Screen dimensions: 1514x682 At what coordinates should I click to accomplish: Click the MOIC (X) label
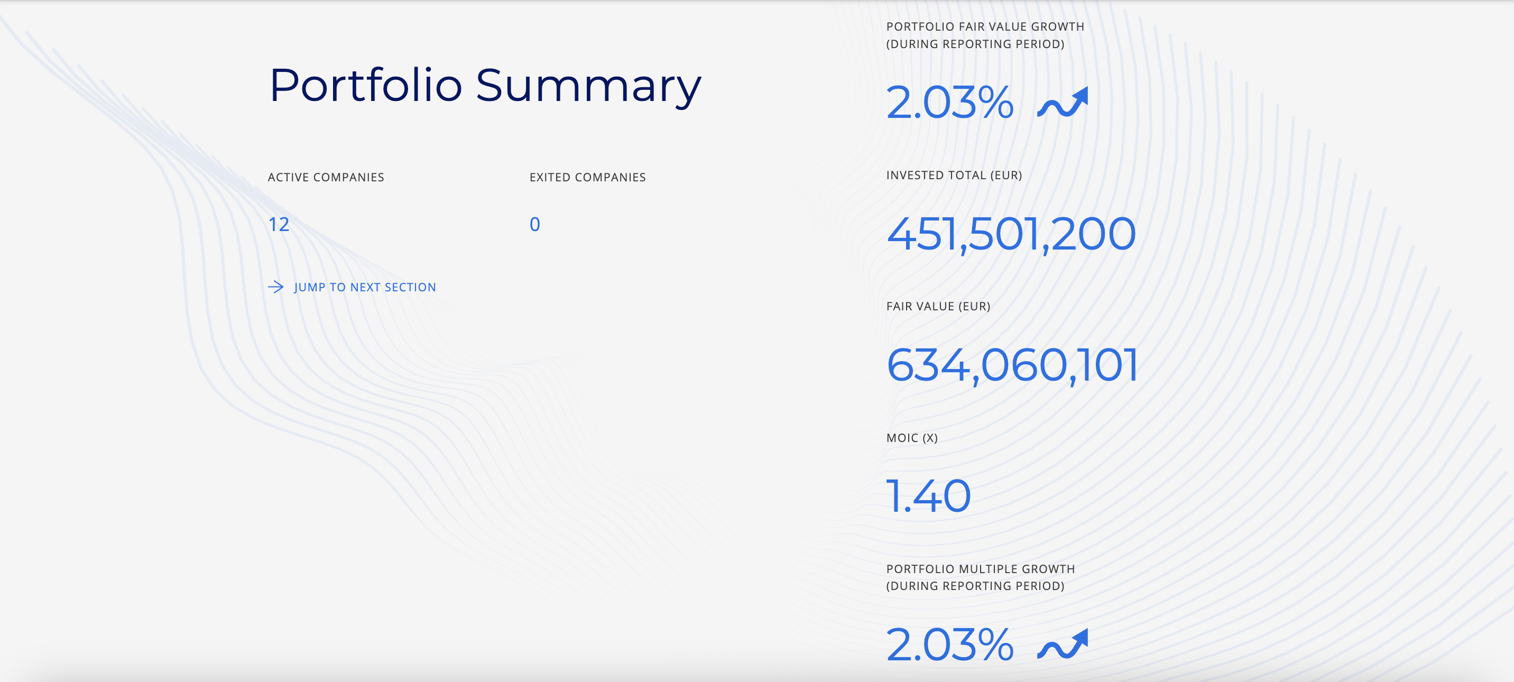pos(911,438)
